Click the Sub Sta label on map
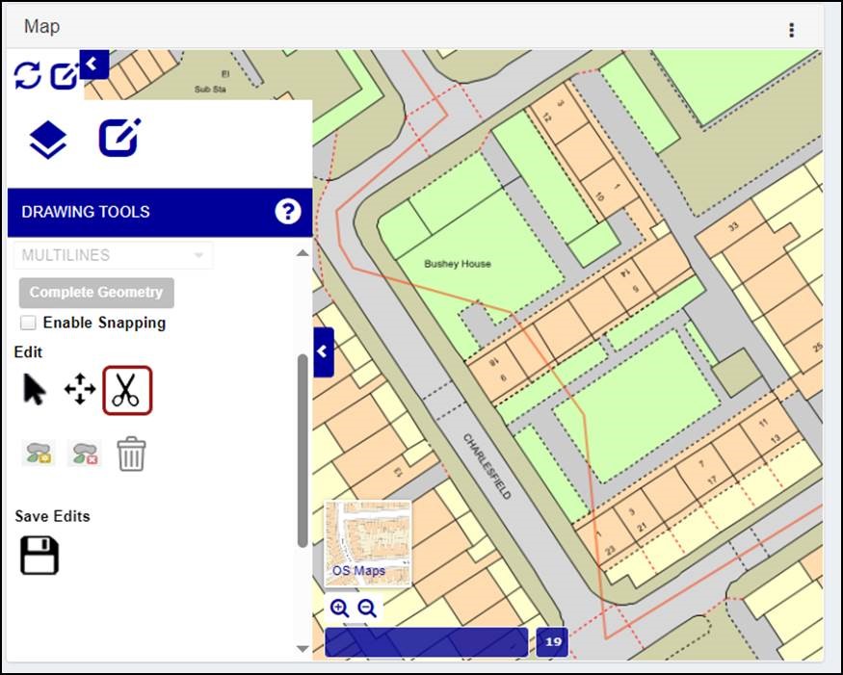The image size is (843, 675). pos(210,90)
